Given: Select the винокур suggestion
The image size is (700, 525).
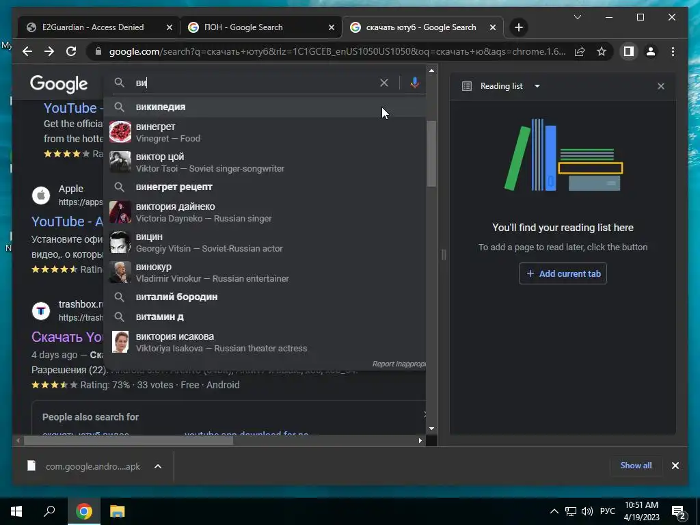Looking at the screenshot, I should pos(265,272).
